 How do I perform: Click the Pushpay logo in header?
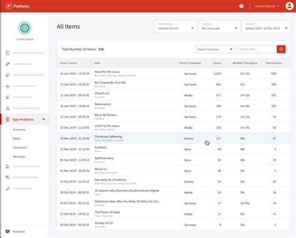pos(17,6)
